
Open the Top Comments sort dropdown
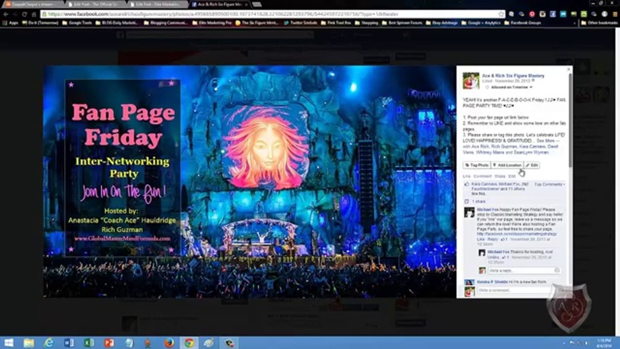pyautogui.click(x=550, y=184)
